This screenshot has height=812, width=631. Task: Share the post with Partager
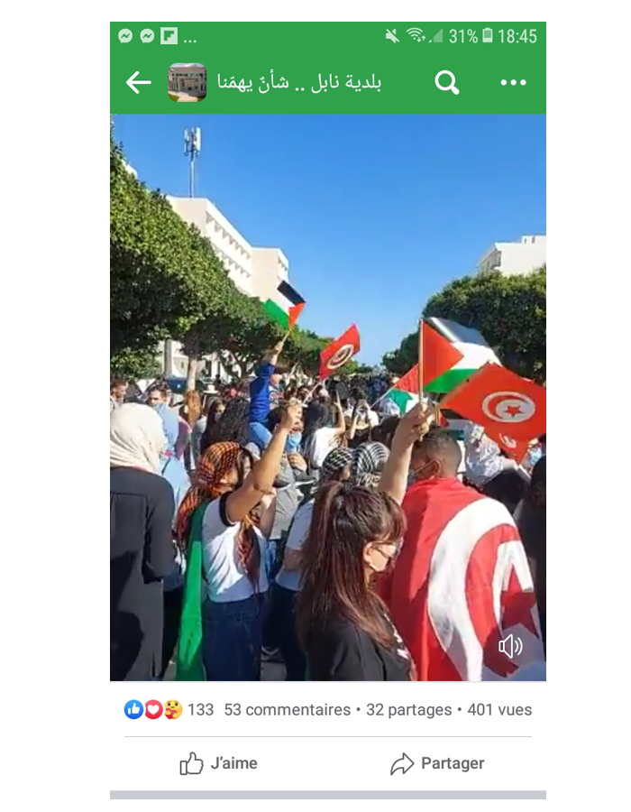tap(437, 763)
